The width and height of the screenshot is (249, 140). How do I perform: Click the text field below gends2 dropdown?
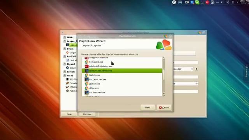(186, 77)
